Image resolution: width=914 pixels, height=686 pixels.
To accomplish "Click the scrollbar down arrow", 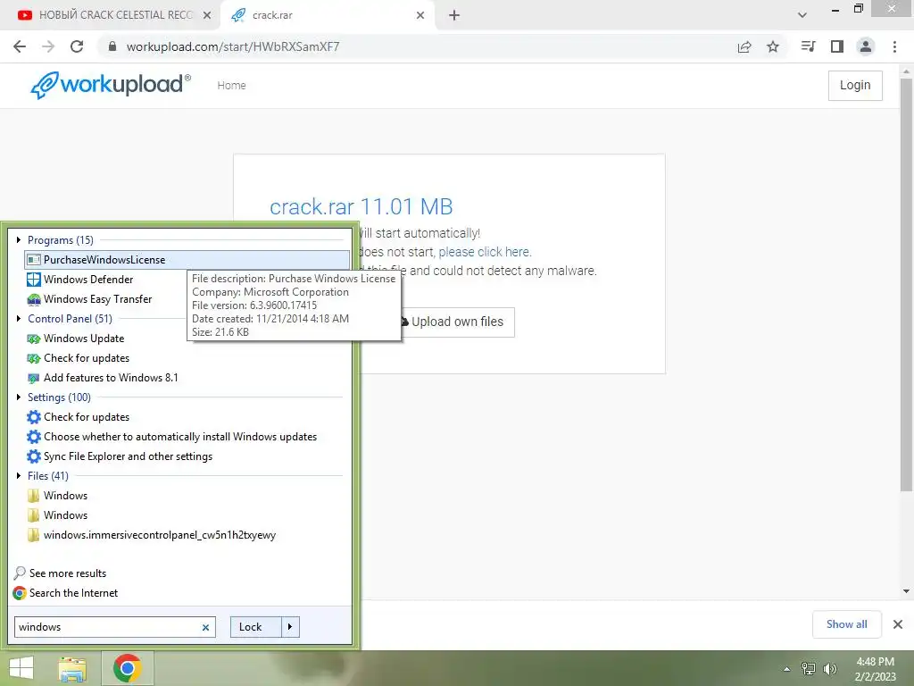I will click(x=906, y=591).
